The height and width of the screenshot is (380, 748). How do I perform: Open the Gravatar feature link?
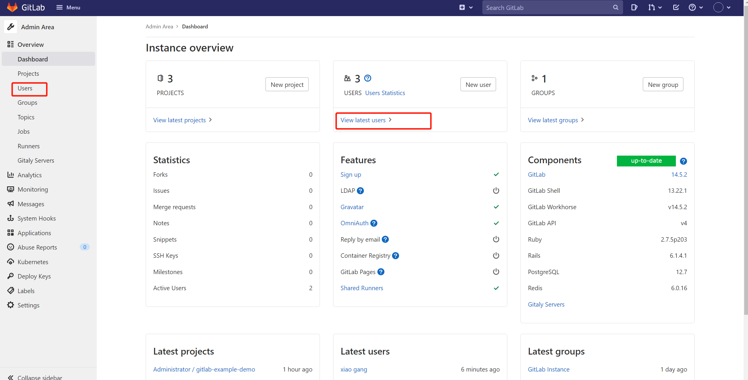[x=352, y=207]
